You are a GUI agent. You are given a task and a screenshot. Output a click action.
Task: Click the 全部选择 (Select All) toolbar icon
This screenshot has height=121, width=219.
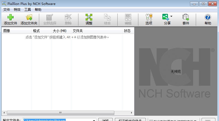(x=50, y=17)
